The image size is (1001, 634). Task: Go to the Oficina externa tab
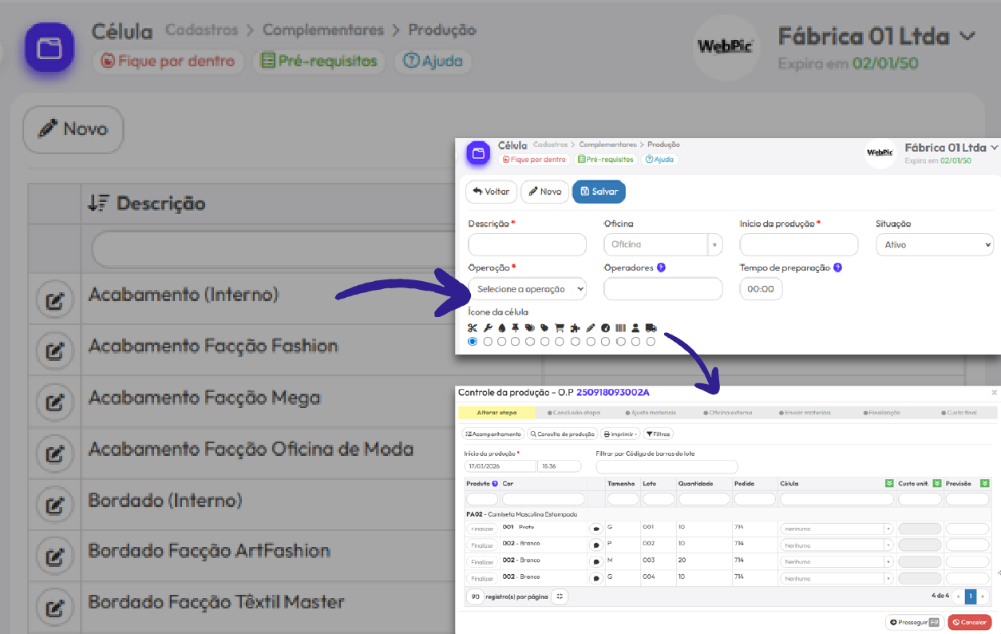click(728, 413)
